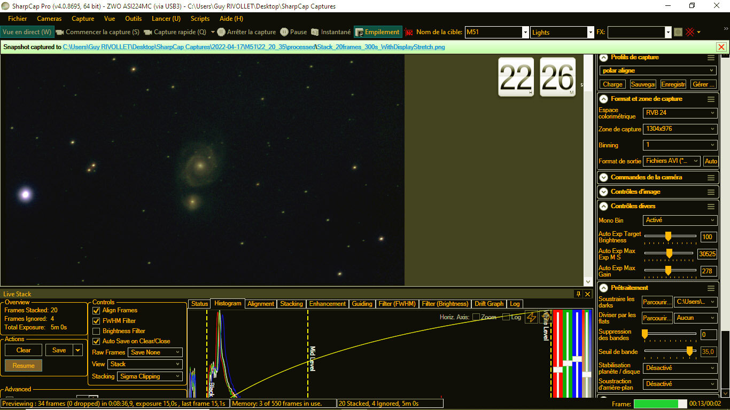Close the Live Stack panel
This screenshot has height=410, width=730.
click(x=588, y=294)
